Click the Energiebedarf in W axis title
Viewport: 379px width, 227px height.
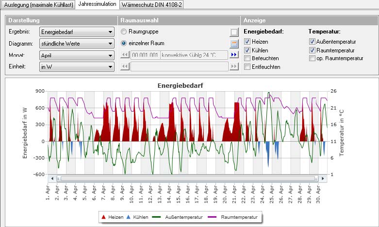(25, 133)
